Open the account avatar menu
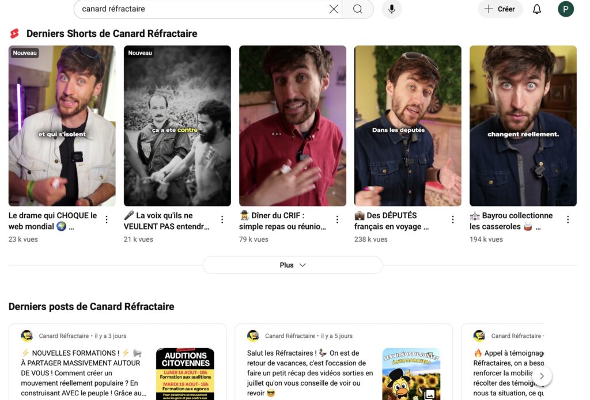The height and width of the screenshot is (400, 590). coord(565,9)
